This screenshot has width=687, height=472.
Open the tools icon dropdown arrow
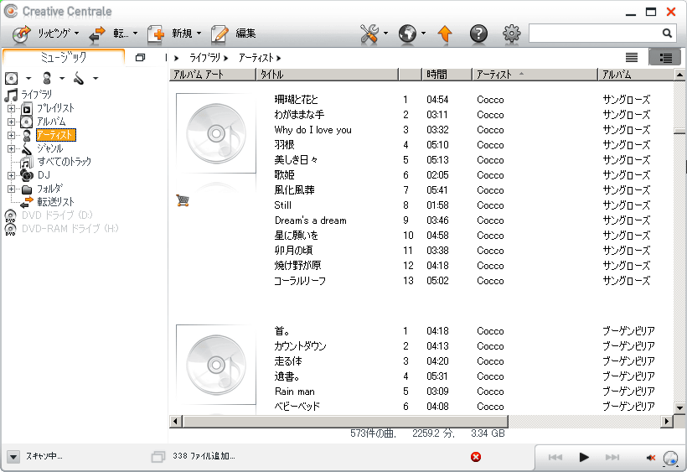point(385,34)
